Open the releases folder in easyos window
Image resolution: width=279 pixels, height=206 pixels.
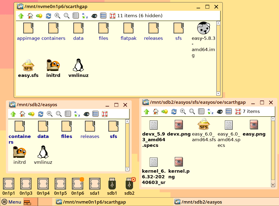click(x=90, y=130)
